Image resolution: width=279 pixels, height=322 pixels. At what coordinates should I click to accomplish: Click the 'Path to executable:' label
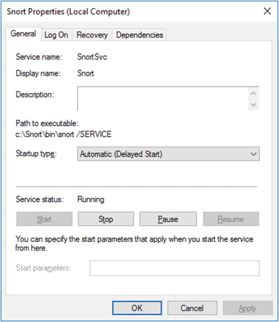47,123
